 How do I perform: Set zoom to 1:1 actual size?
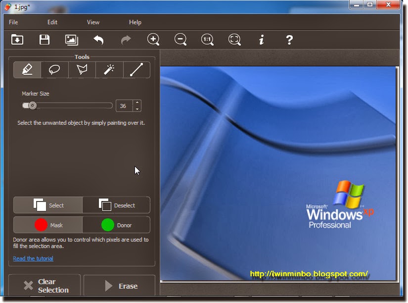pyautogui.click(x=207, y=40)
